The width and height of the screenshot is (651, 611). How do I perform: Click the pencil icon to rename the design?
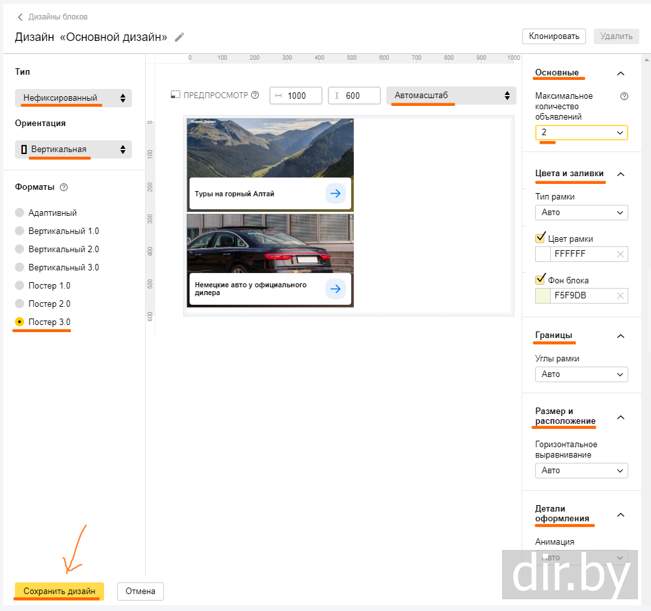[179, 37]
